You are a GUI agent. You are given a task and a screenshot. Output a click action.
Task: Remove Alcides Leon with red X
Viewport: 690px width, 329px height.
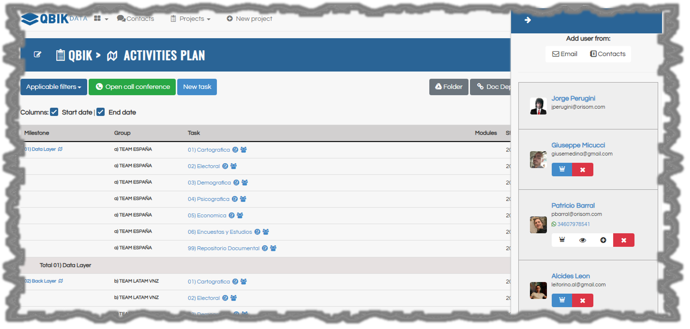click(x=582, y=300)
